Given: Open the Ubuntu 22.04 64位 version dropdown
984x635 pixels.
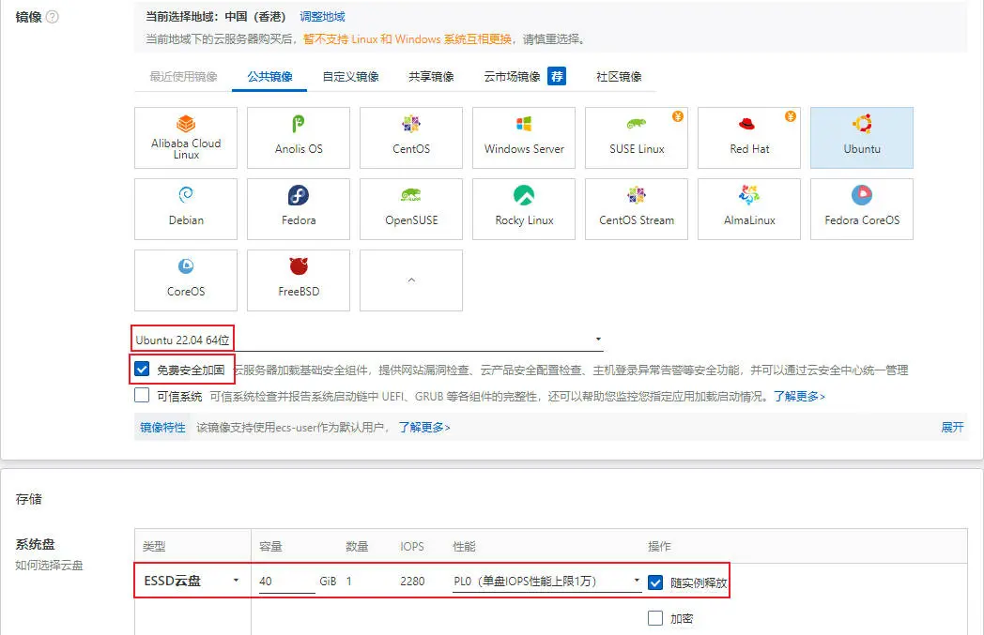Looking at the screenshot, I should pos(369,340).
